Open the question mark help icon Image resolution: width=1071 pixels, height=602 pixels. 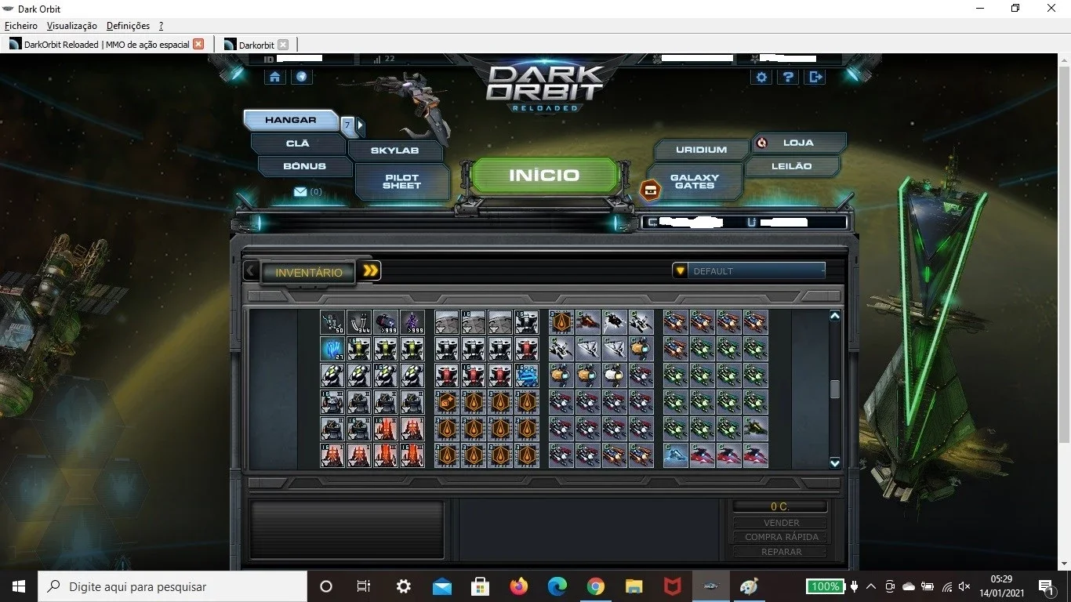tap(788, 77)
